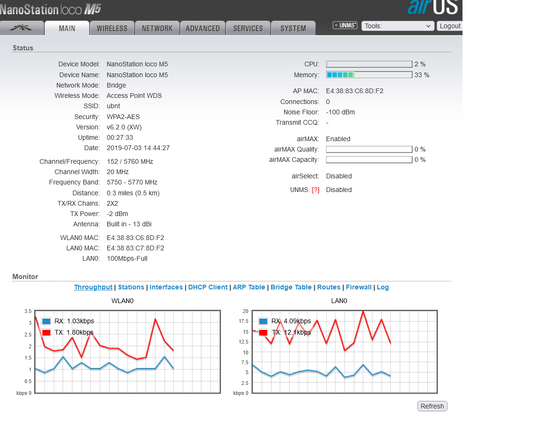Click the UNMS help question mark
542x432 pixels.
[x=316, y=190]
